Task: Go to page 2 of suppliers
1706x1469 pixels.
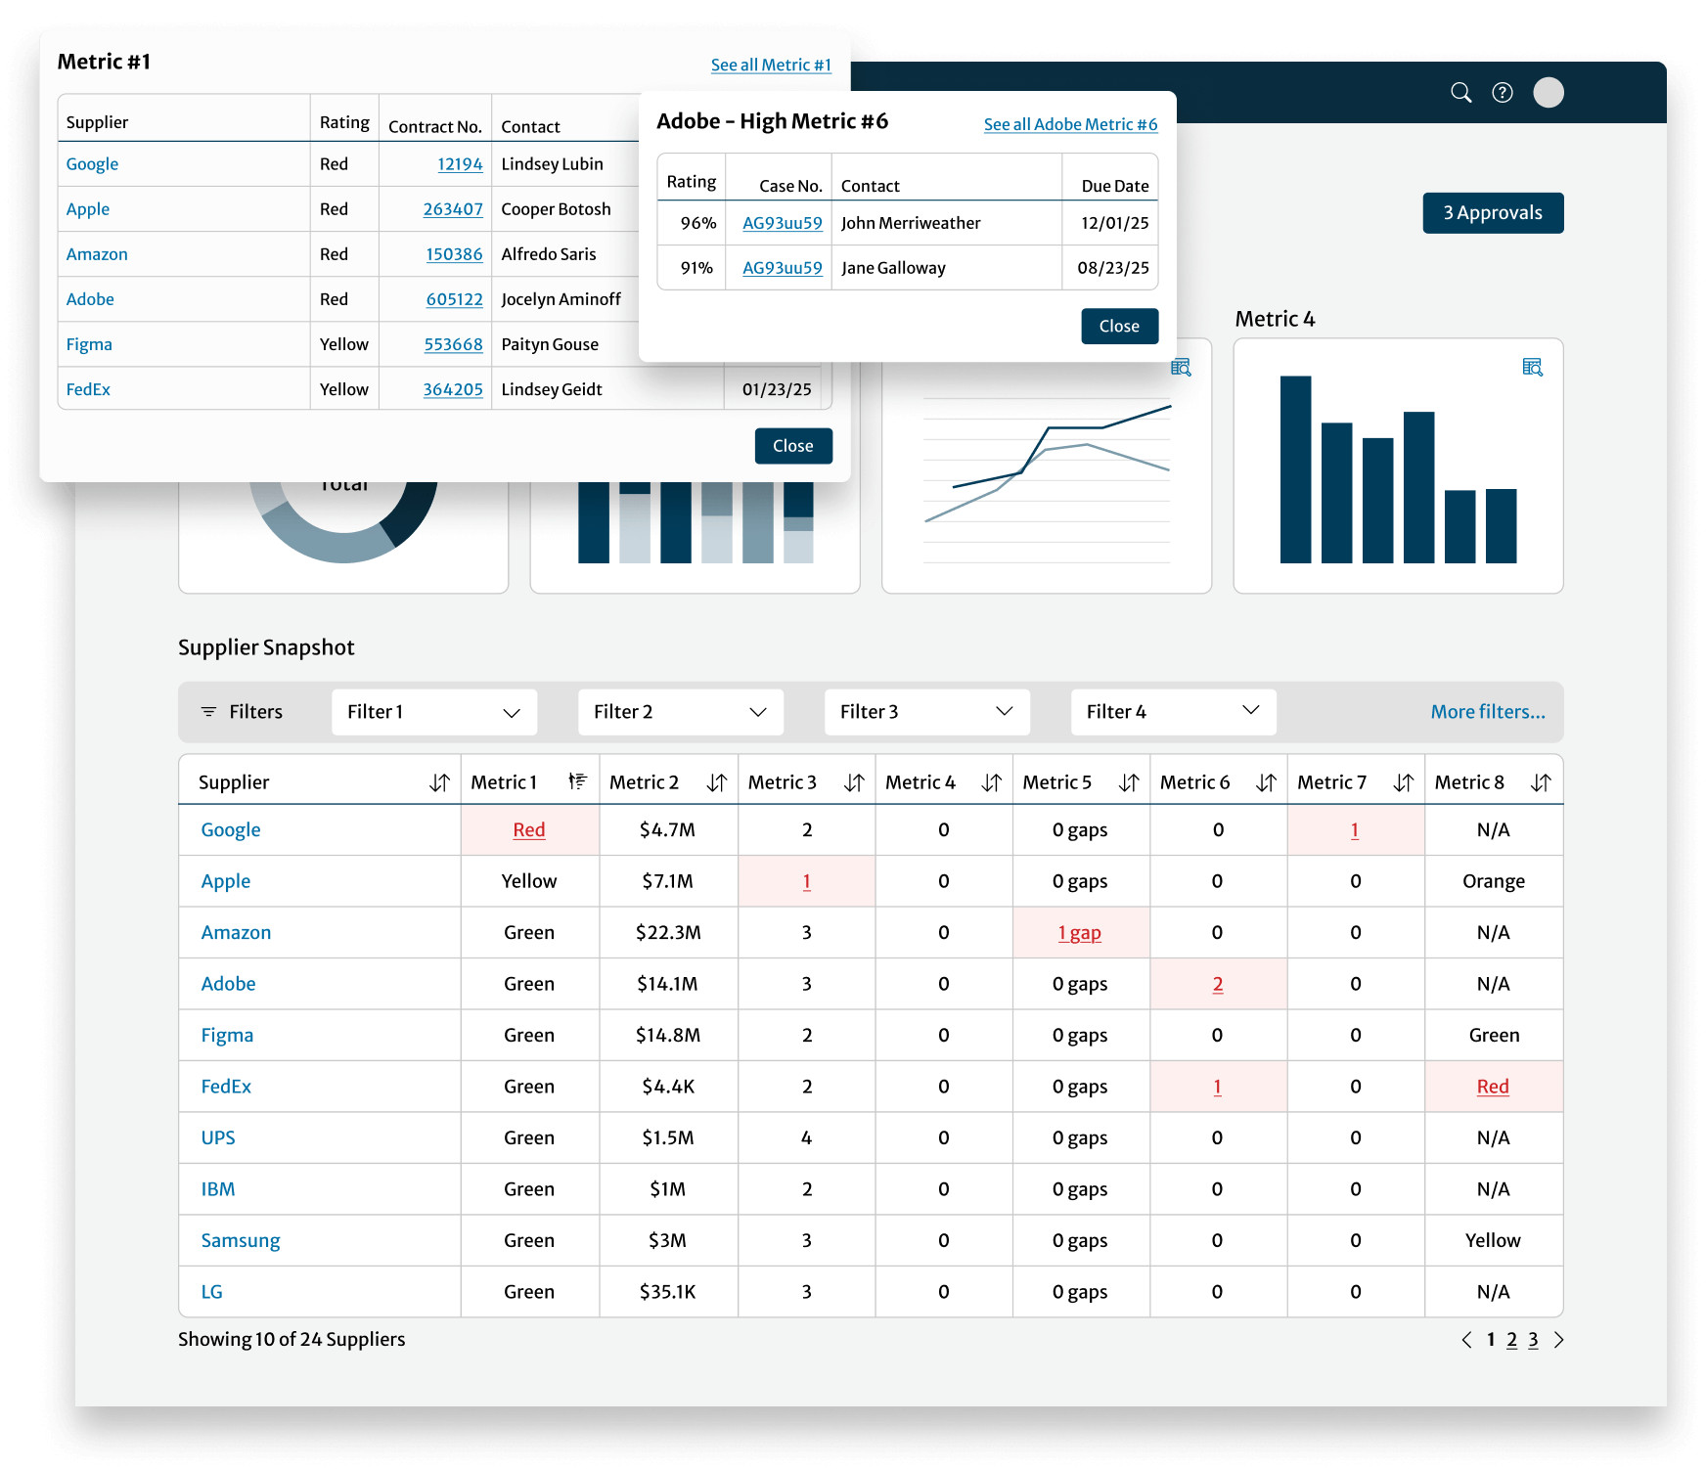Action: pos(1512,1340)
